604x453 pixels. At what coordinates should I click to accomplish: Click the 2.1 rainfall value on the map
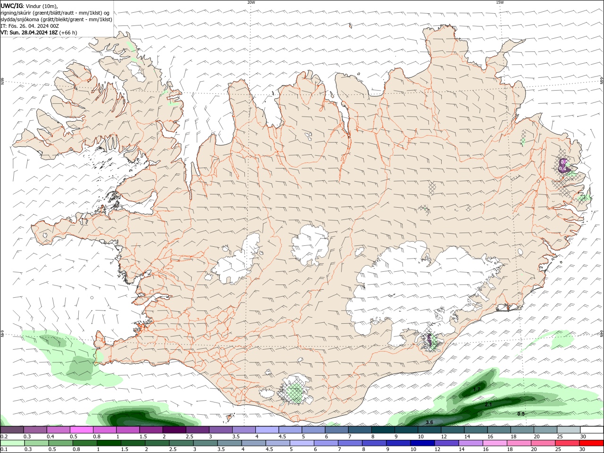488,405
